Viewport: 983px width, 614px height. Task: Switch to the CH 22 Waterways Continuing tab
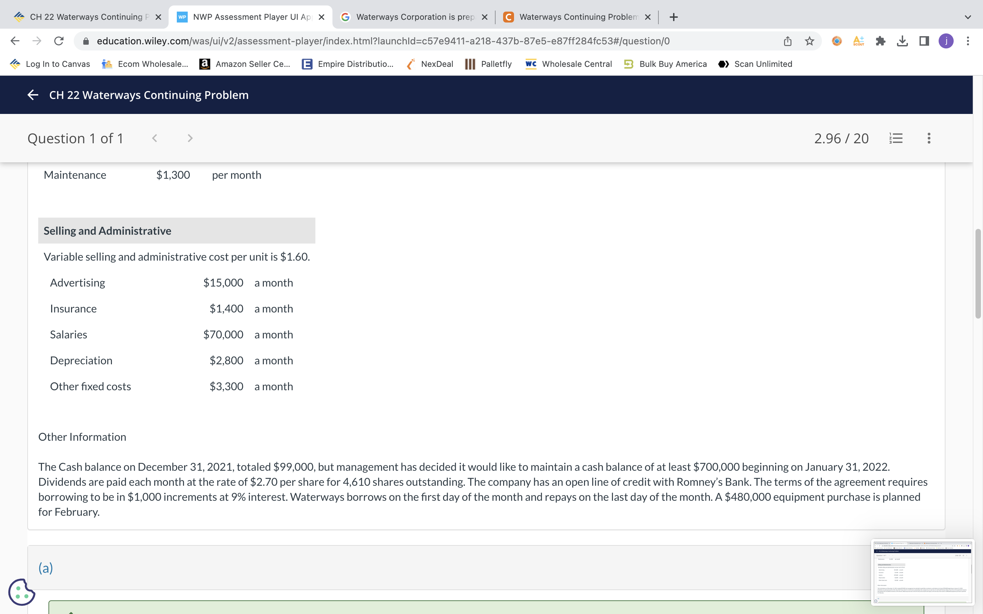click(81, 17)
